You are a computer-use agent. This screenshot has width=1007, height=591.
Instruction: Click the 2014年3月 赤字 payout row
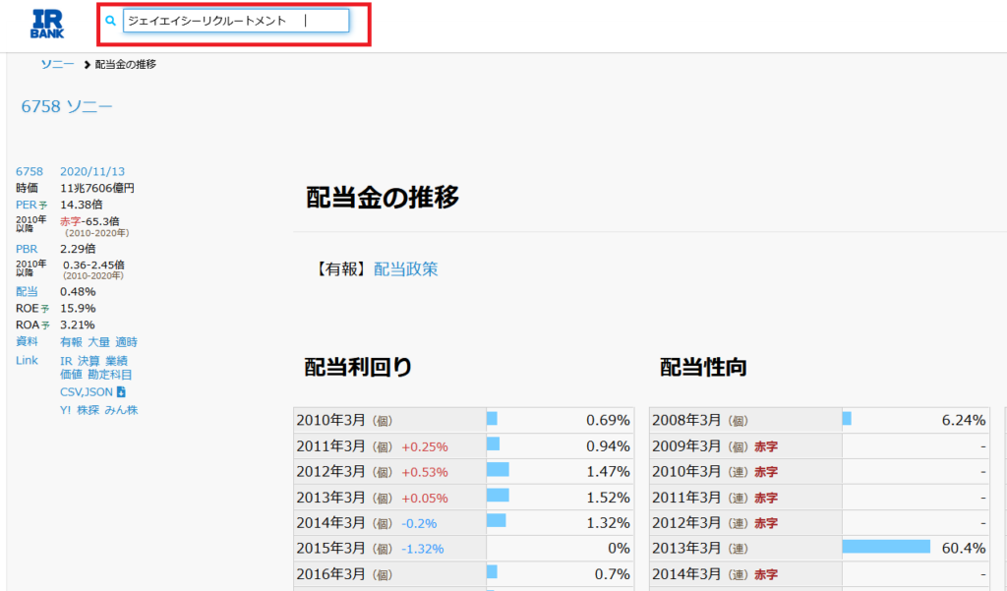pos(819,573)
